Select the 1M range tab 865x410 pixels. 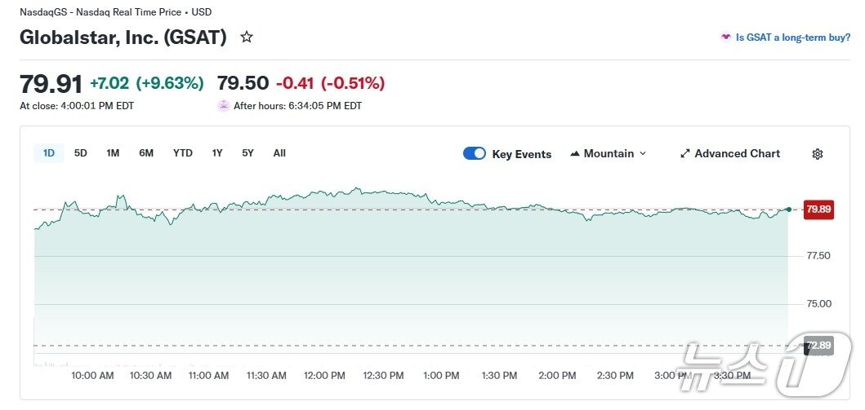(113, 153)
